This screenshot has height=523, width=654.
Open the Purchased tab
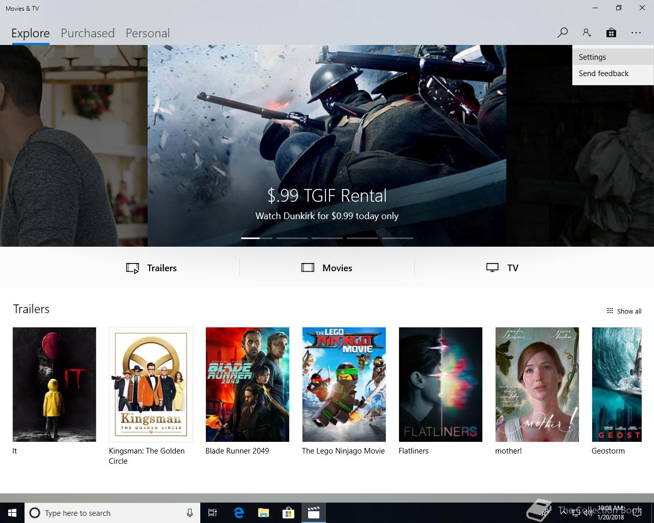click(x=88, y=33)
